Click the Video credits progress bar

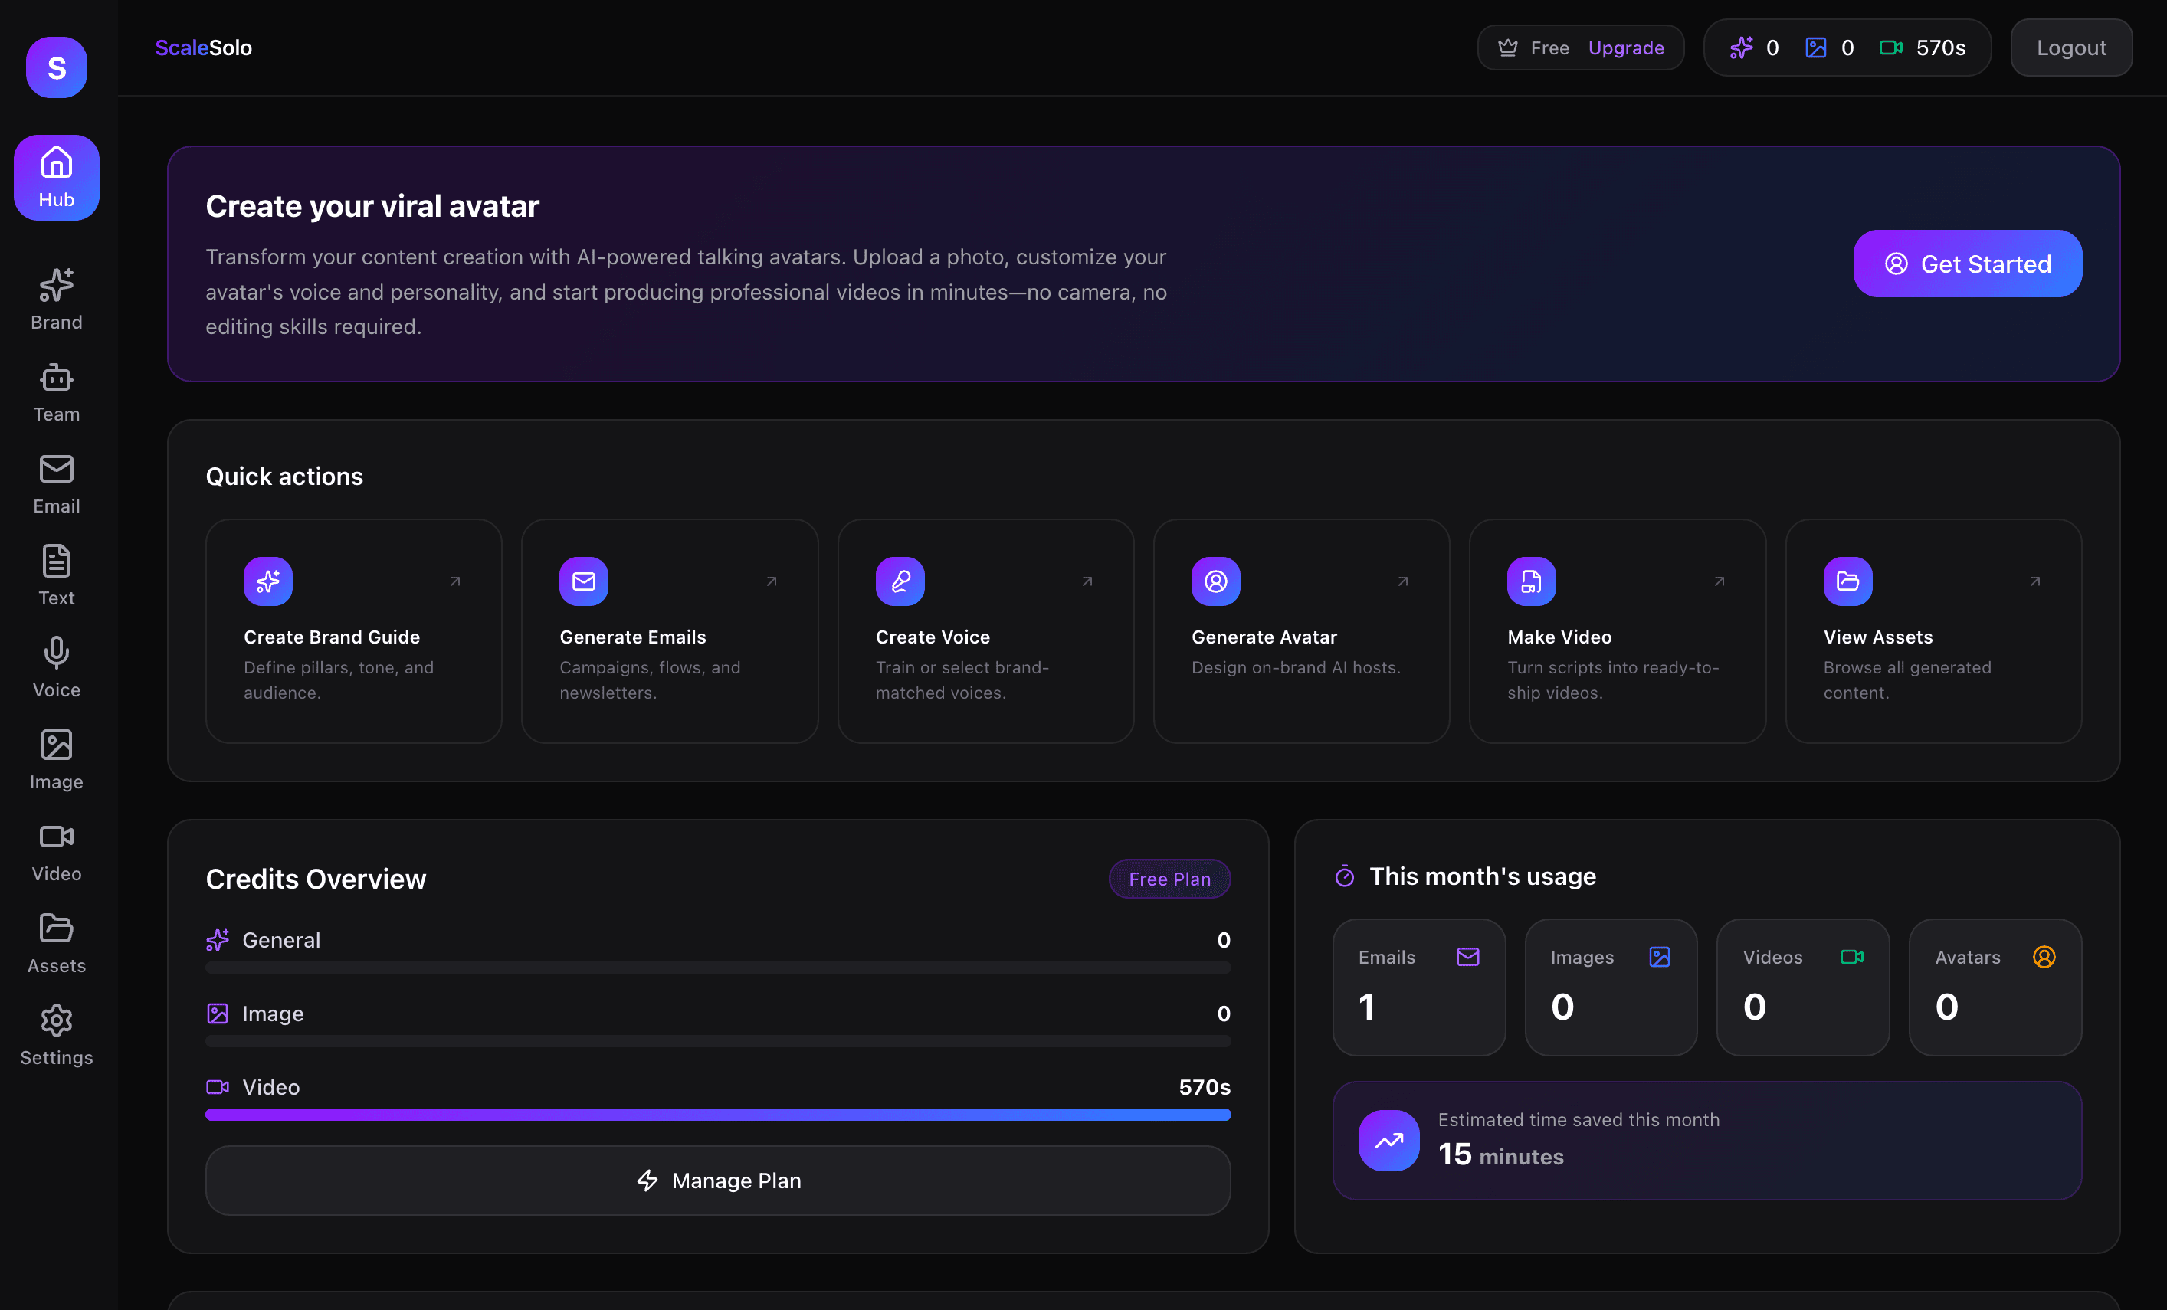[x=718, y=1114]
